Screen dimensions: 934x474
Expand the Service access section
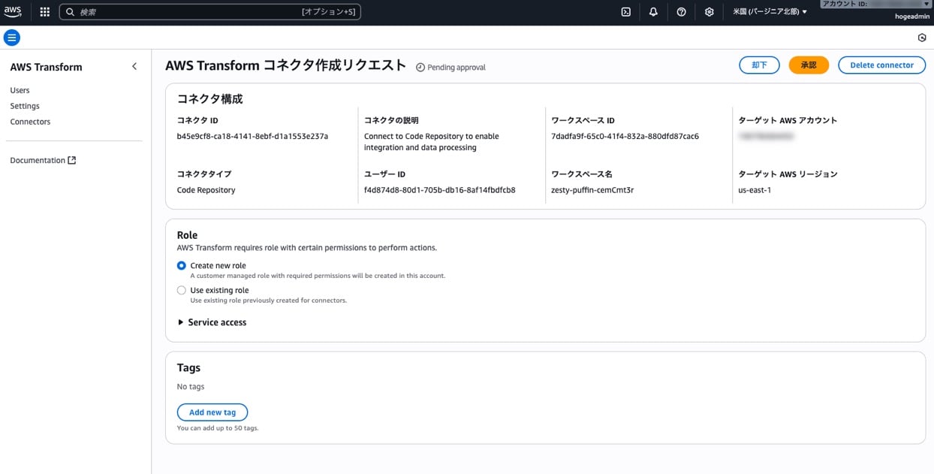point(212,322)
